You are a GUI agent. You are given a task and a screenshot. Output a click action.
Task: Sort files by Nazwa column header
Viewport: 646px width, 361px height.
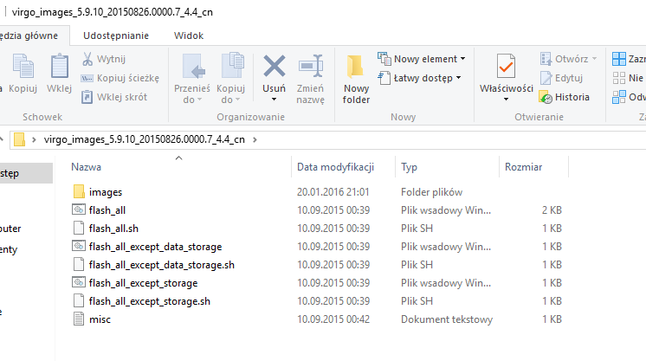coord(87,167)
